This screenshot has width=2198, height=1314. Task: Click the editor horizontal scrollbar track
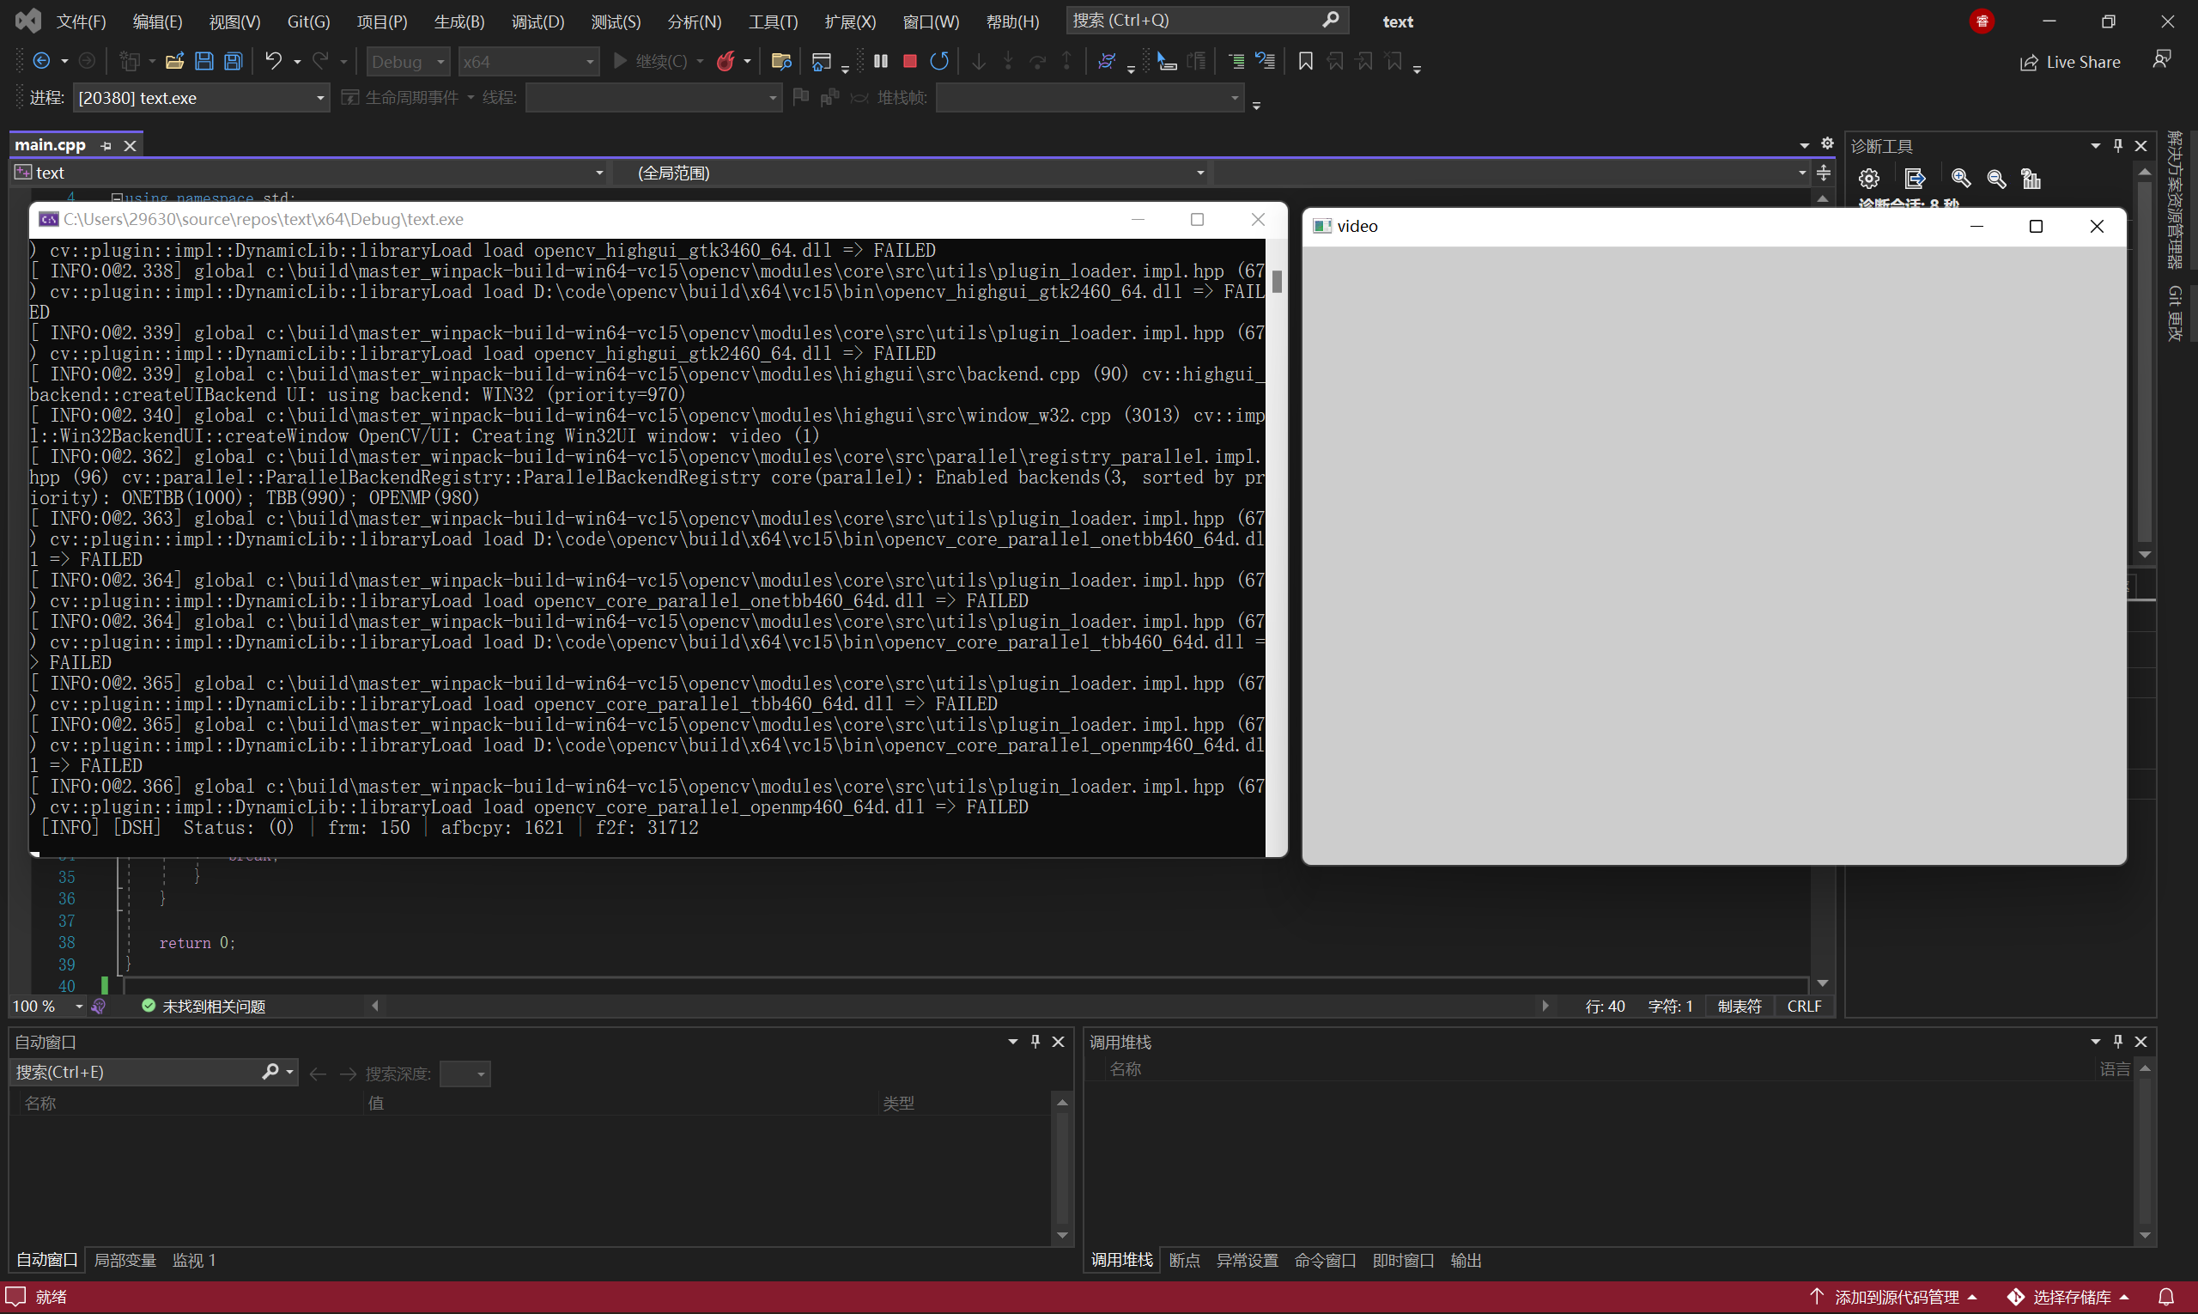point(961,1006)
